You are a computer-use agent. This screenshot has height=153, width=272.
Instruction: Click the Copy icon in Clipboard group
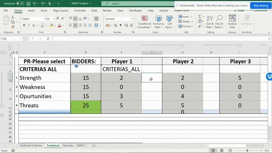pos(13,22)
